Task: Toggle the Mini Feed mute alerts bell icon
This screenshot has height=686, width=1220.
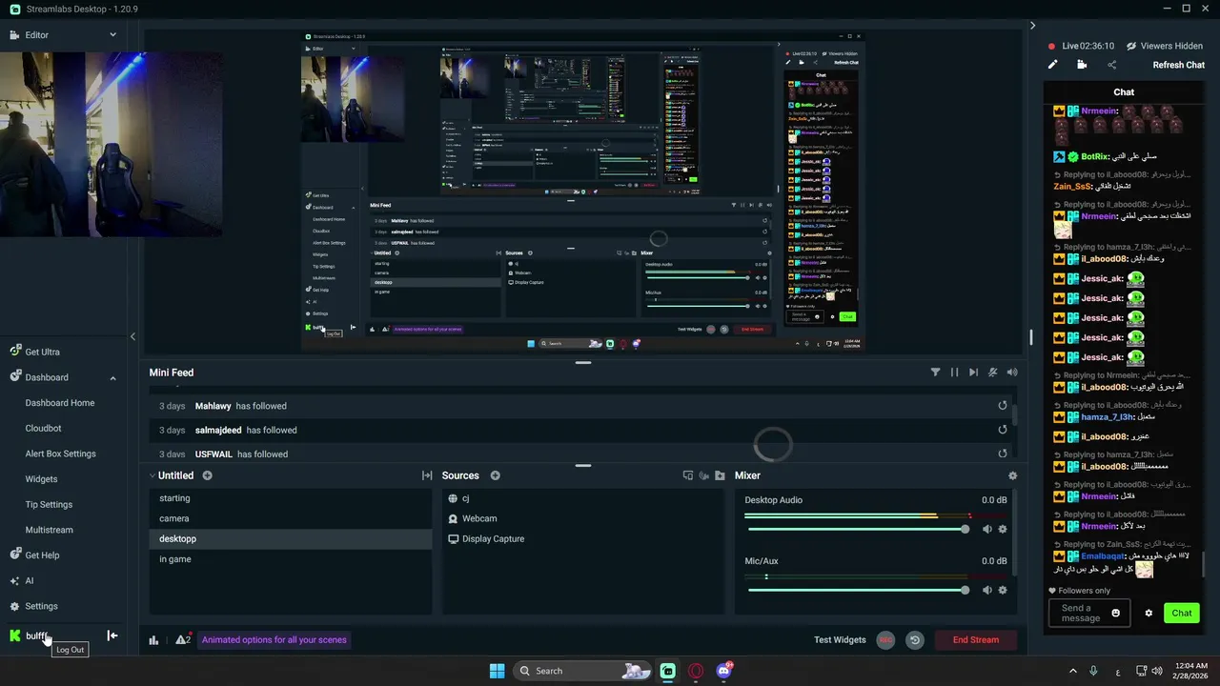Action: (x=992, y=373)
